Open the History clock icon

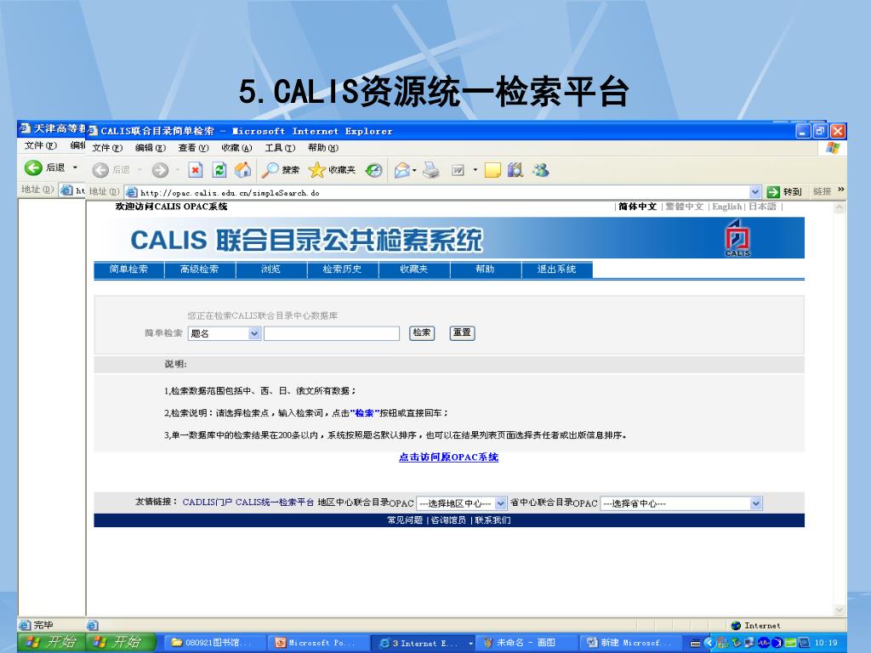[374, 170]
